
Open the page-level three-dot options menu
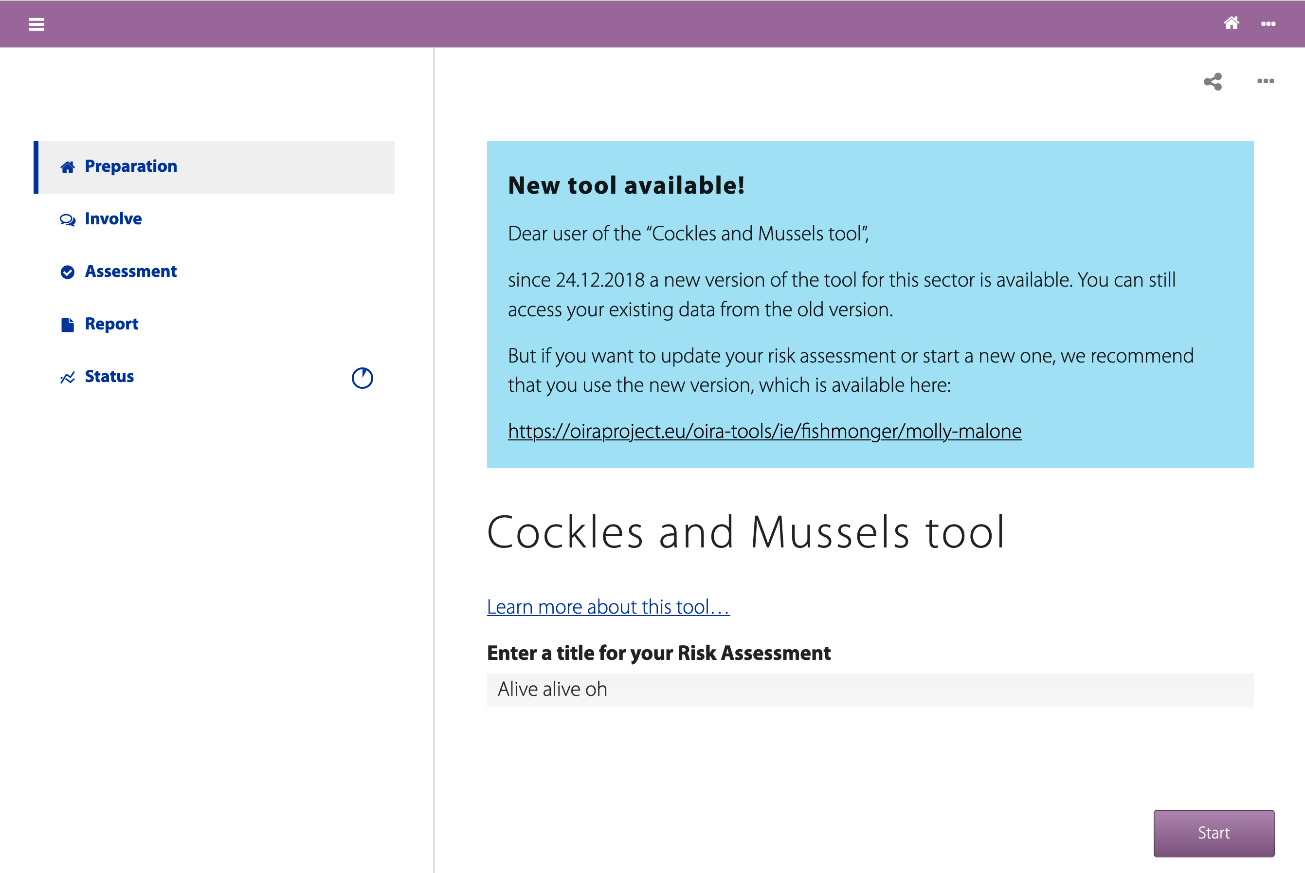(x=1265, y=81)
